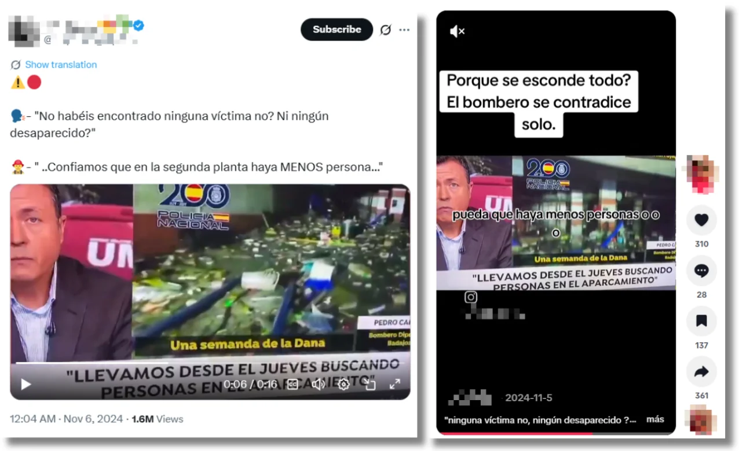Play the tweet's embedded video
Screen dimensions: 739x451
[25, 384]
